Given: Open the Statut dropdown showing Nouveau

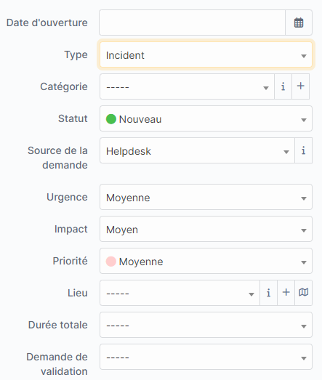Looking at the screenshot, I should [x=206, y=118].
